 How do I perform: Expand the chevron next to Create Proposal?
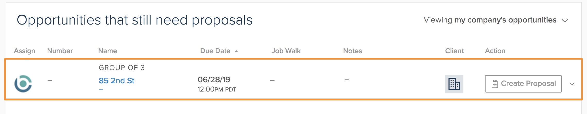[572, 84]
